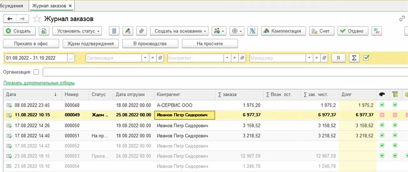Screen dimensions: 408x172
Task: Click Показать дополнительные отборы link
Action: (x=39, y=83)
